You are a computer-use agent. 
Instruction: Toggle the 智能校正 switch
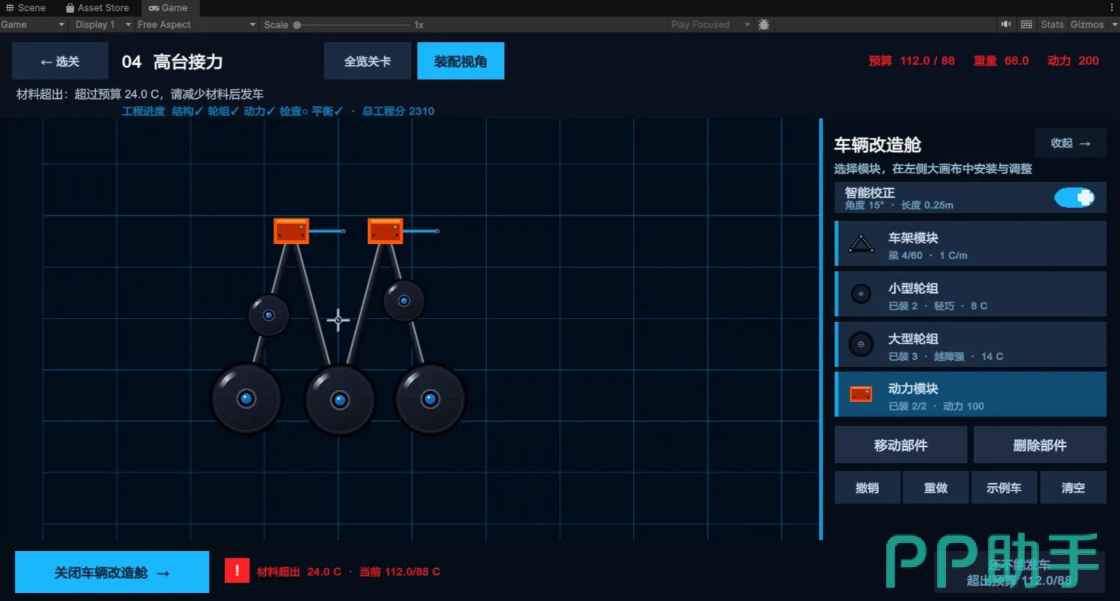point(1074,198)
